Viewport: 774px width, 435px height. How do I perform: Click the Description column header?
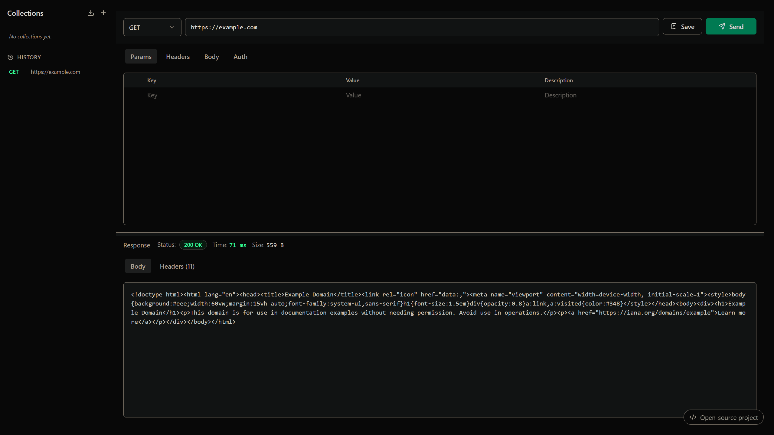pyautogui.click(x=559, y=80)
